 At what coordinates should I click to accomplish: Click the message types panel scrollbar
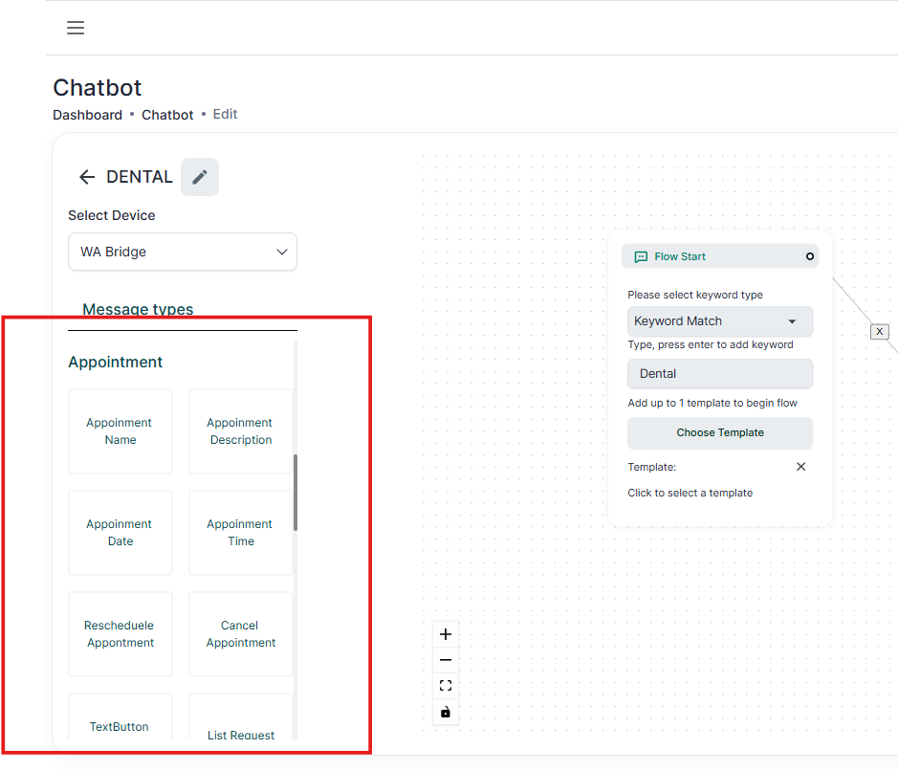(x=296, y=492)
